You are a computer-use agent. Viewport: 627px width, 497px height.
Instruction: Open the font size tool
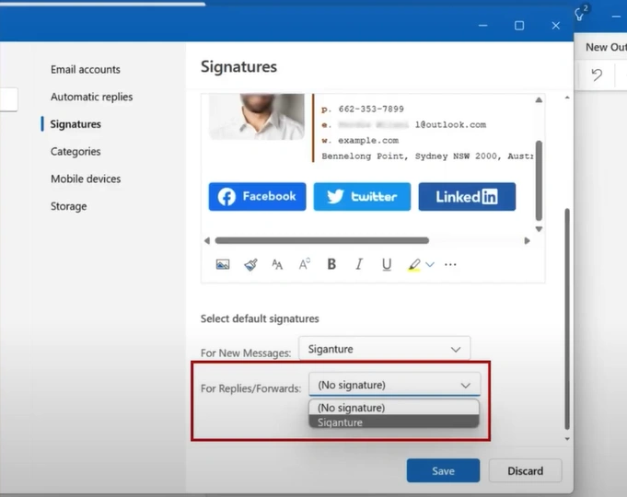tap(277, 264)
